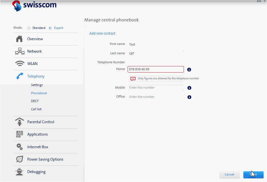Screen dimensions: 267x182
Task: Click the Network computers icon
Action: click(19, 51)
